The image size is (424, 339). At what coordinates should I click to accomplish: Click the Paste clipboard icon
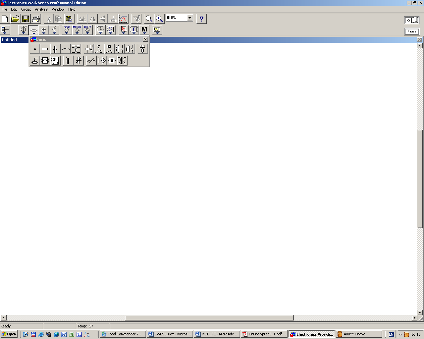coord(69,19)
